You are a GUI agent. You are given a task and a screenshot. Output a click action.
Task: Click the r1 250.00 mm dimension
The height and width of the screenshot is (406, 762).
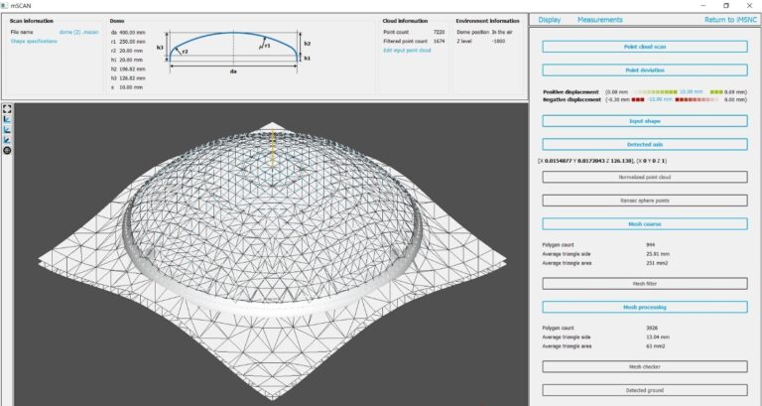tap(127, 42)
